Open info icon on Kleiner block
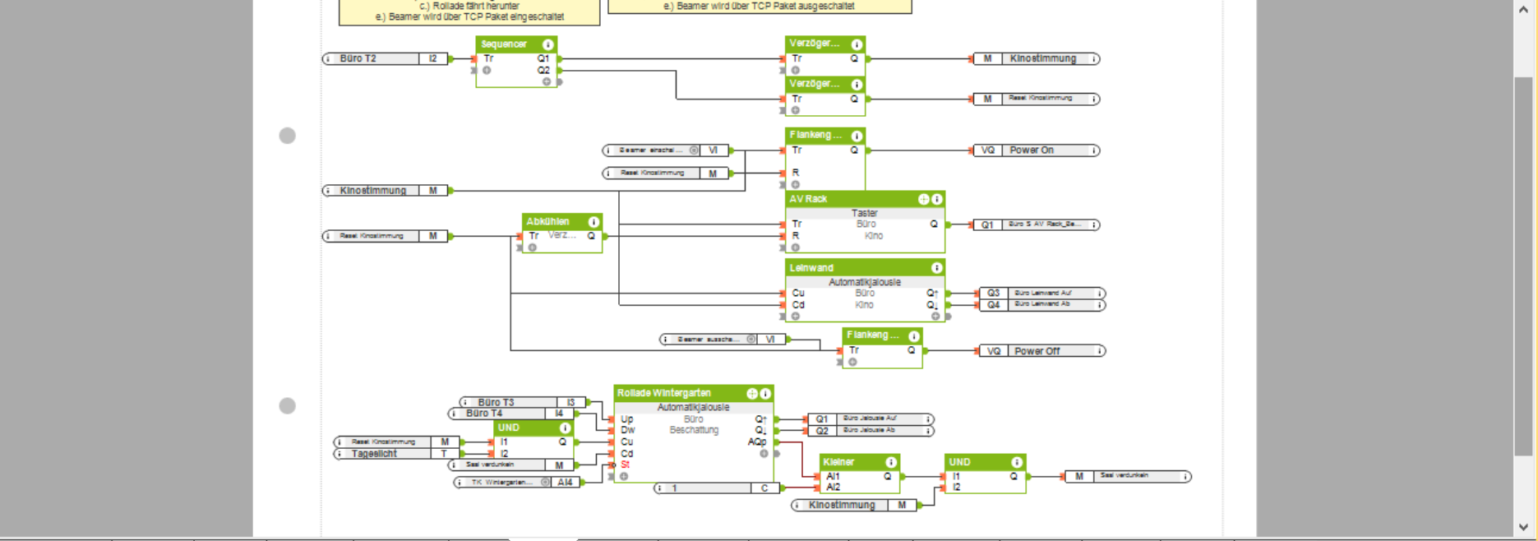The width and height of the screenshot is (1538, 541). pyautogui.click(x=890, y=463)
